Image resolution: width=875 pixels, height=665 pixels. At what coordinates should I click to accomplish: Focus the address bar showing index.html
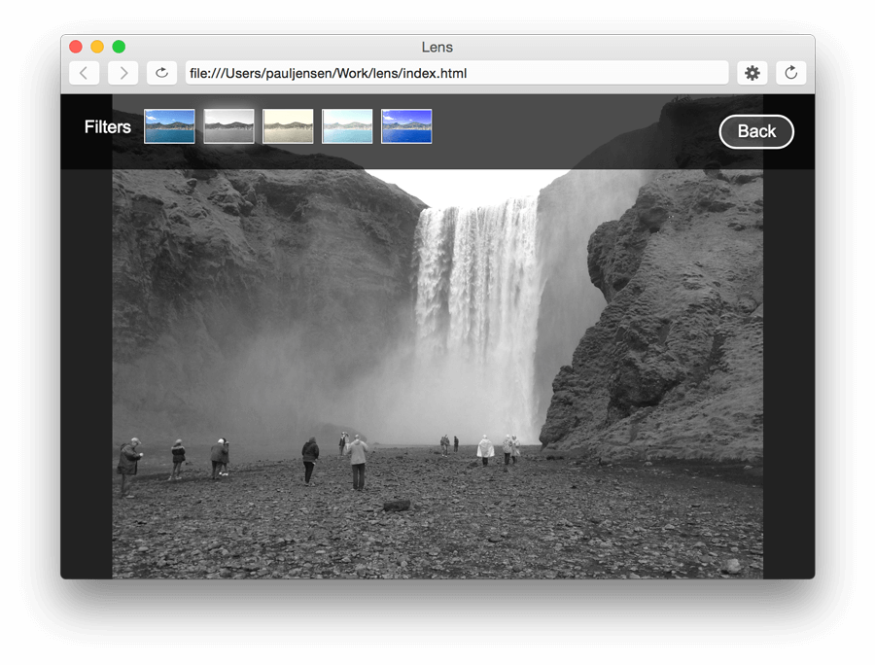(457, 73)
